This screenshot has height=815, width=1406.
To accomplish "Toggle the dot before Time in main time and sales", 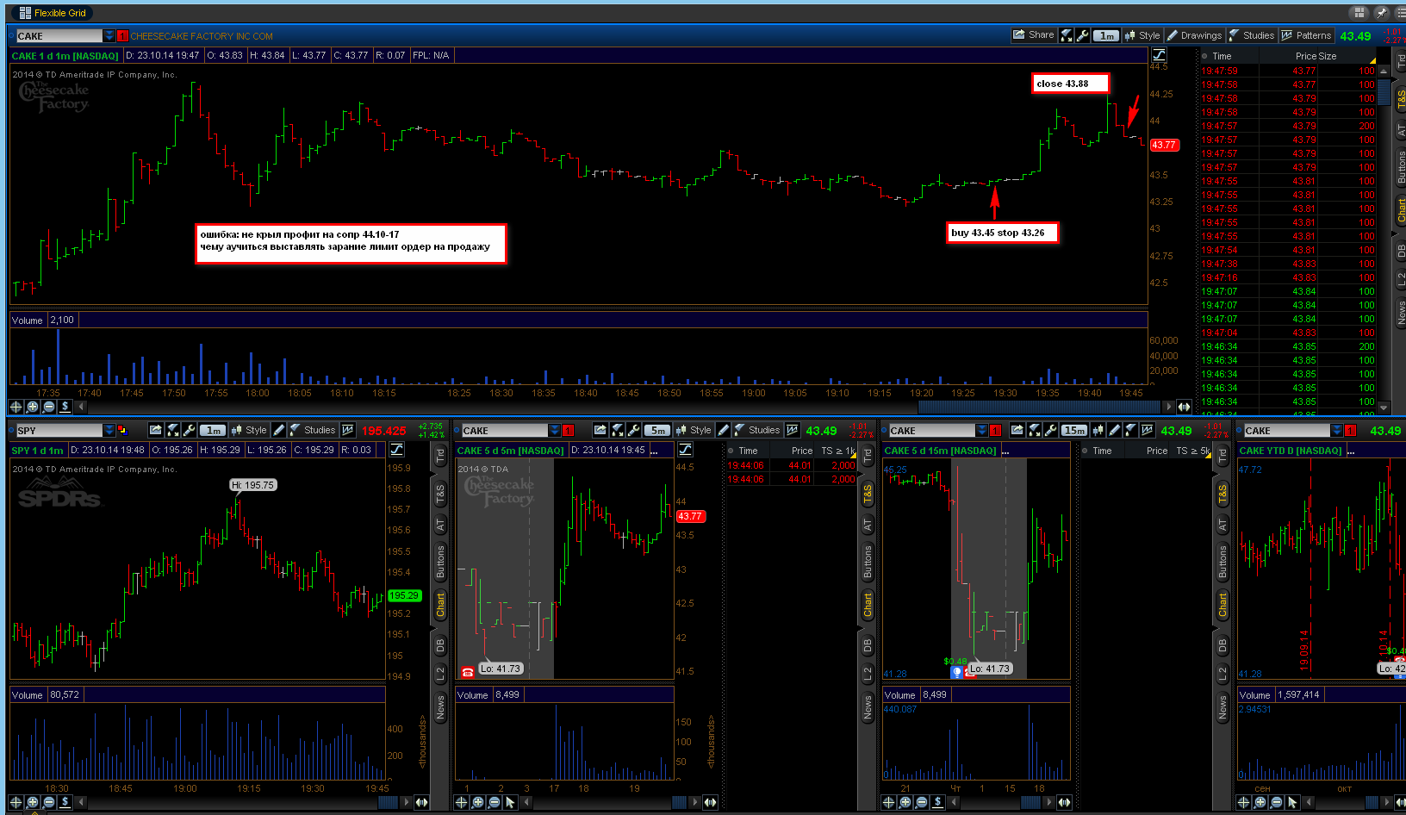I will (1204, 56).
